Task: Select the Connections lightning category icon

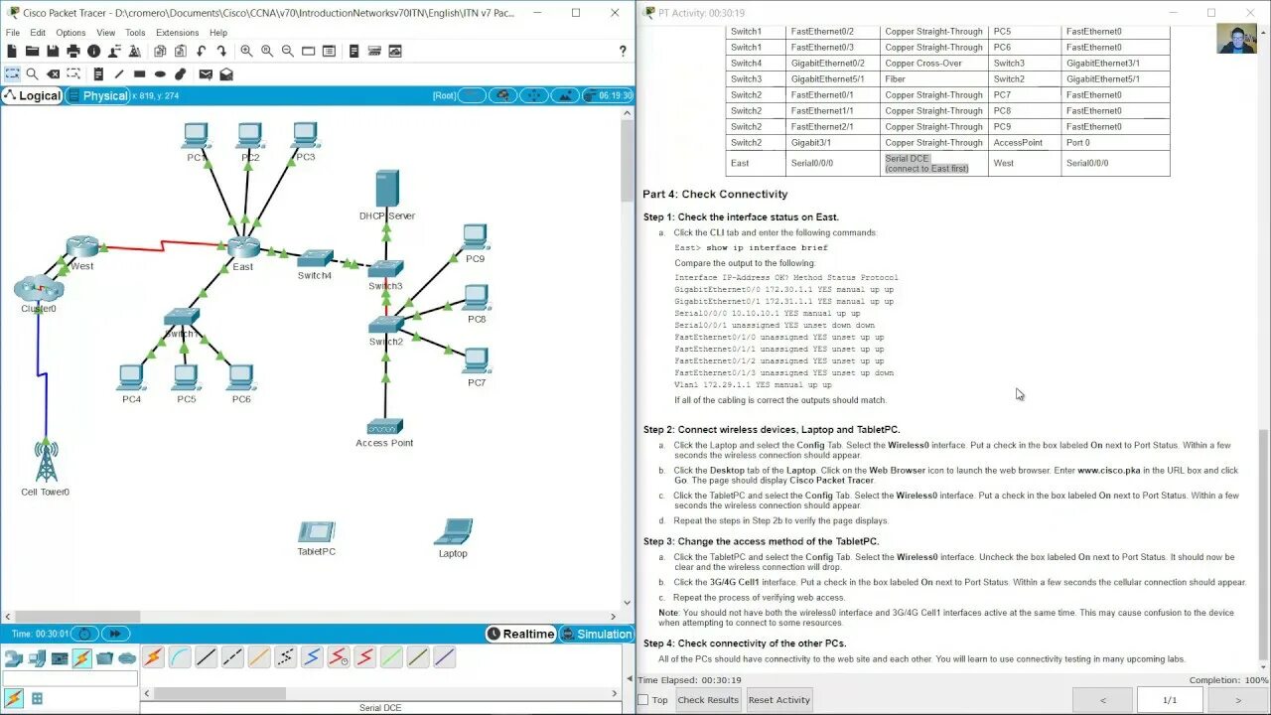Action: pos(81,657)
